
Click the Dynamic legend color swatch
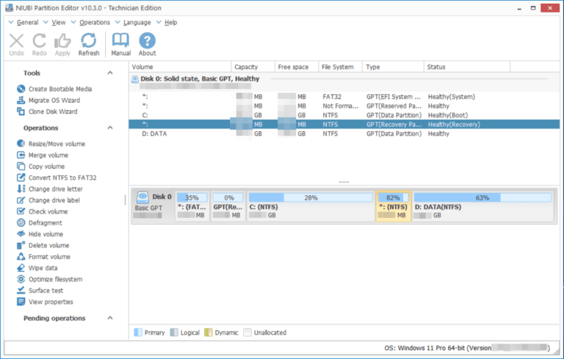pos(209,333)
